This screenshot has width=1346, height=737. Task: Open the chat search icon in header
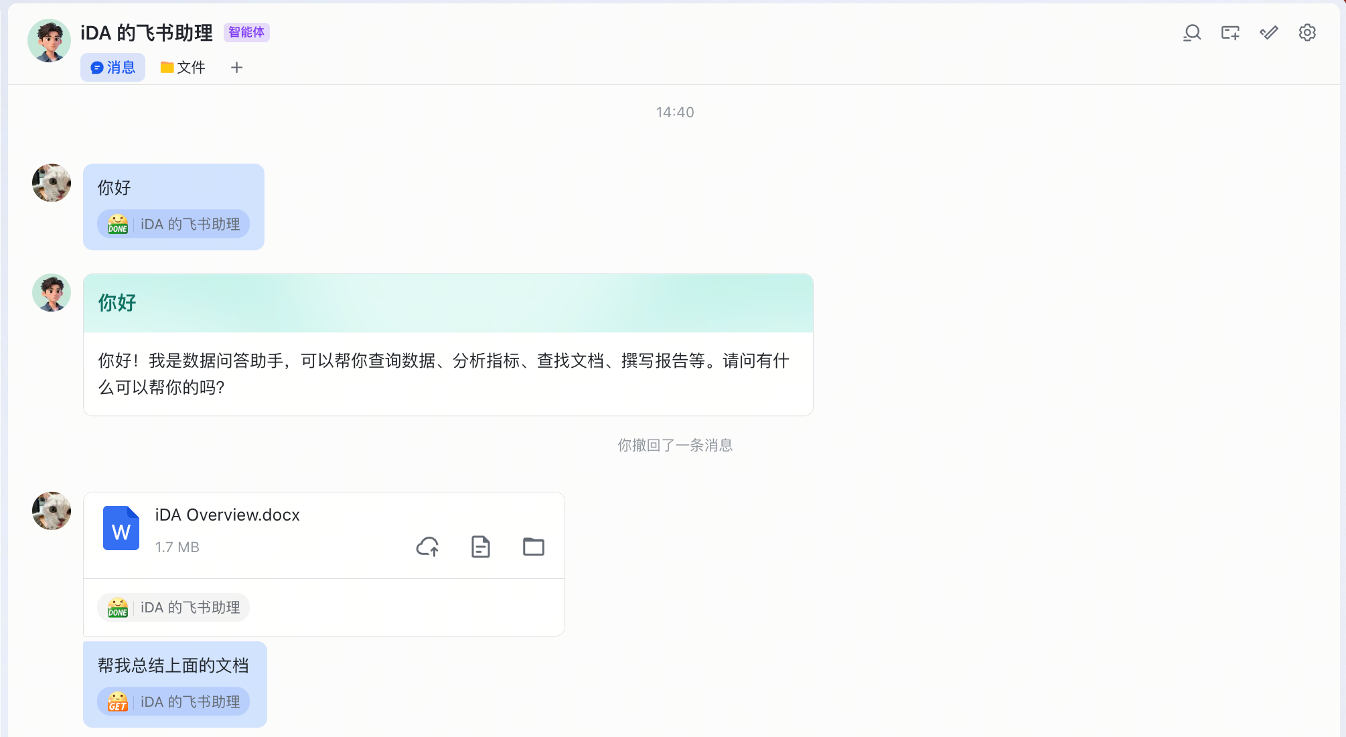coord(1192,33)
